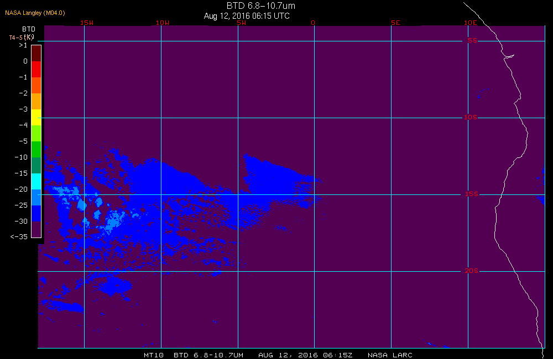Click the '5W' longitude label
Screen dimensions: 553x359
pyautogui.click(x=241, y=23)
